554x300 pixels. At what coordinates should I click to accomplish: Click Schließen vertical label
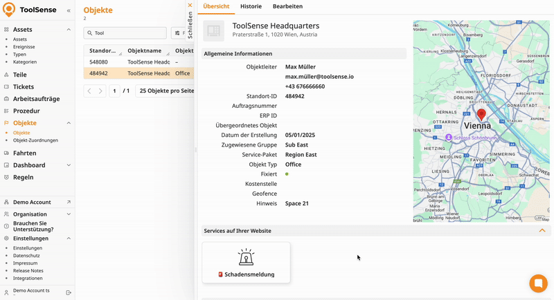point(190,25)
